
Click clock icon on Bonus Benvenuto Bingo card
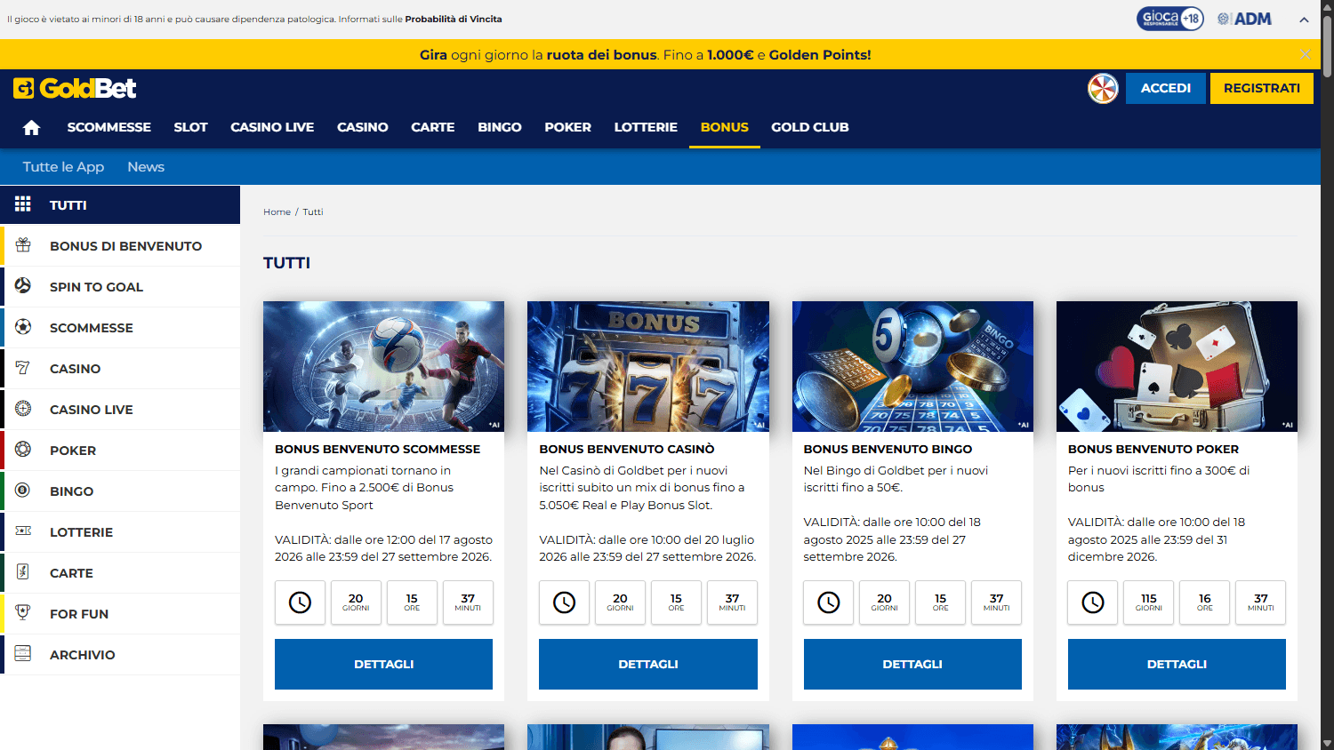click(828, 602)
